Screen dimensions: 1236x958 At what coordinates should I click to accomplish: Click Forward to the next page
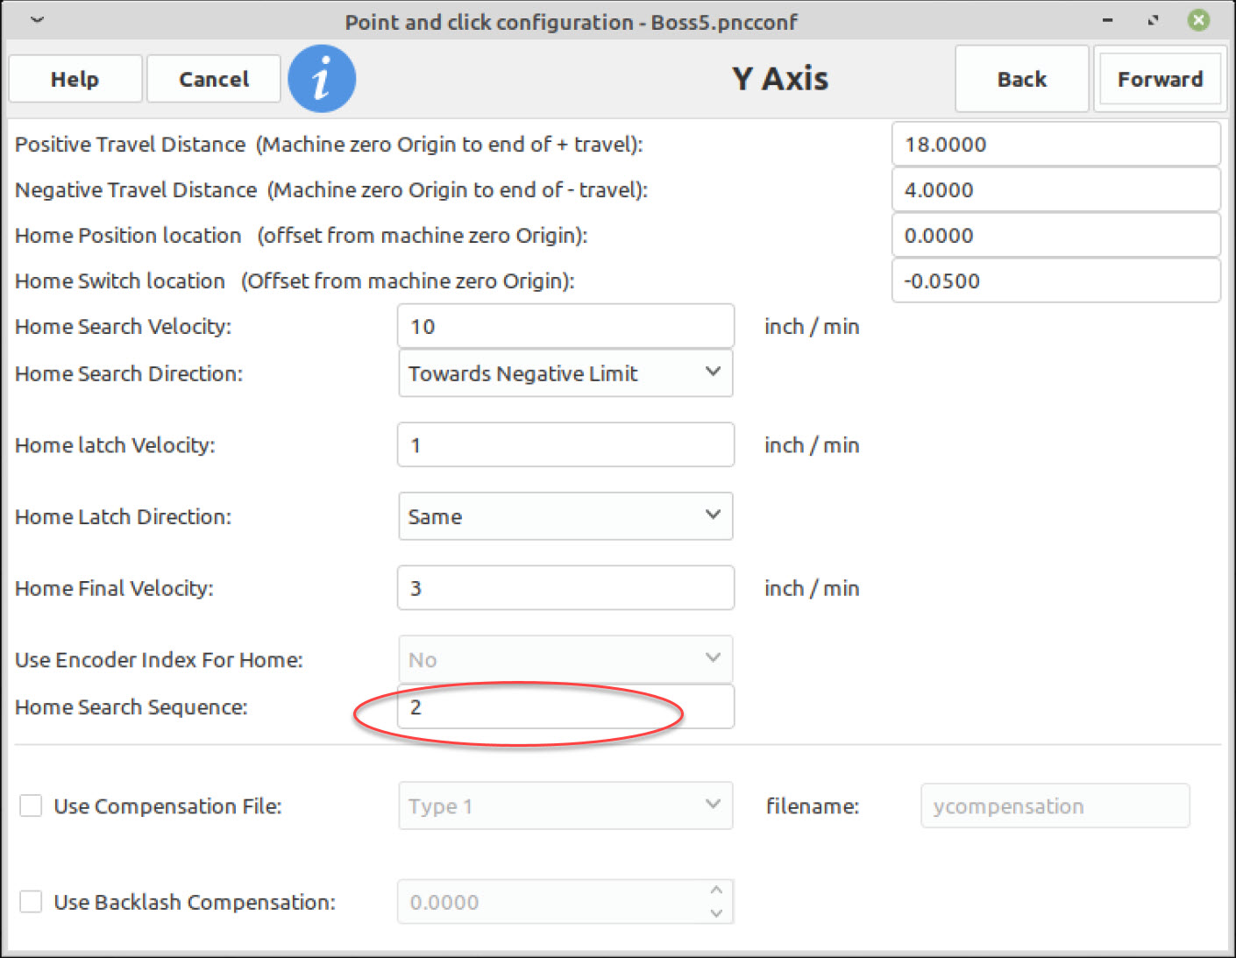(x=1160, y=79)
